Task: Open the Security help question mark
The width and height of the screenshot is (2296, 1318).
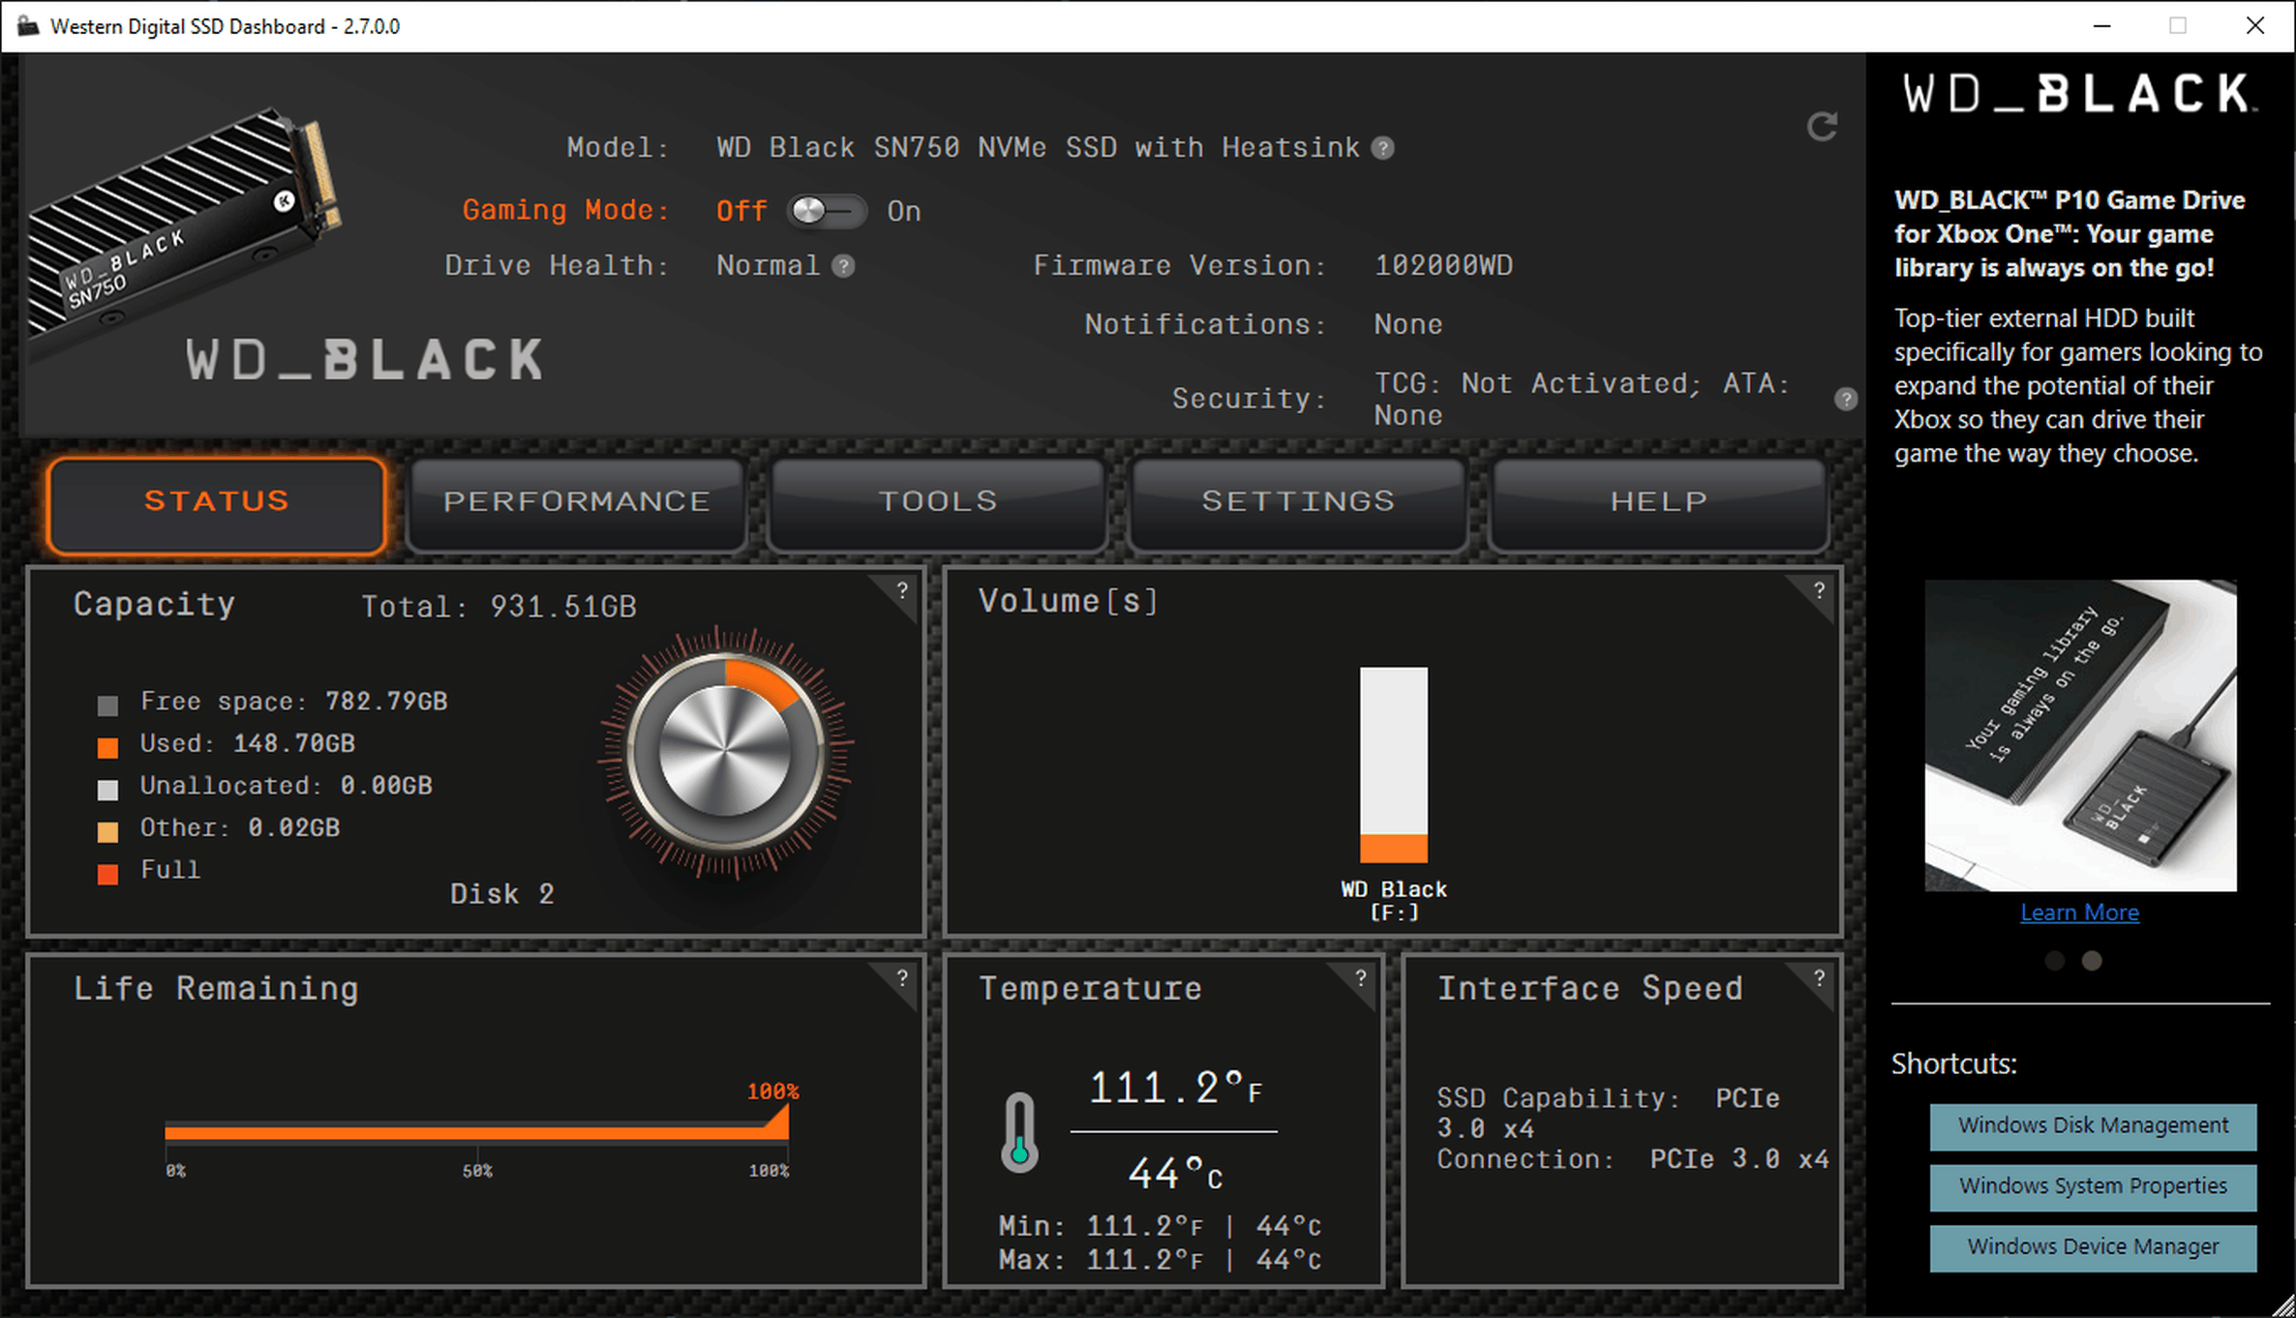Action: 1846,399
